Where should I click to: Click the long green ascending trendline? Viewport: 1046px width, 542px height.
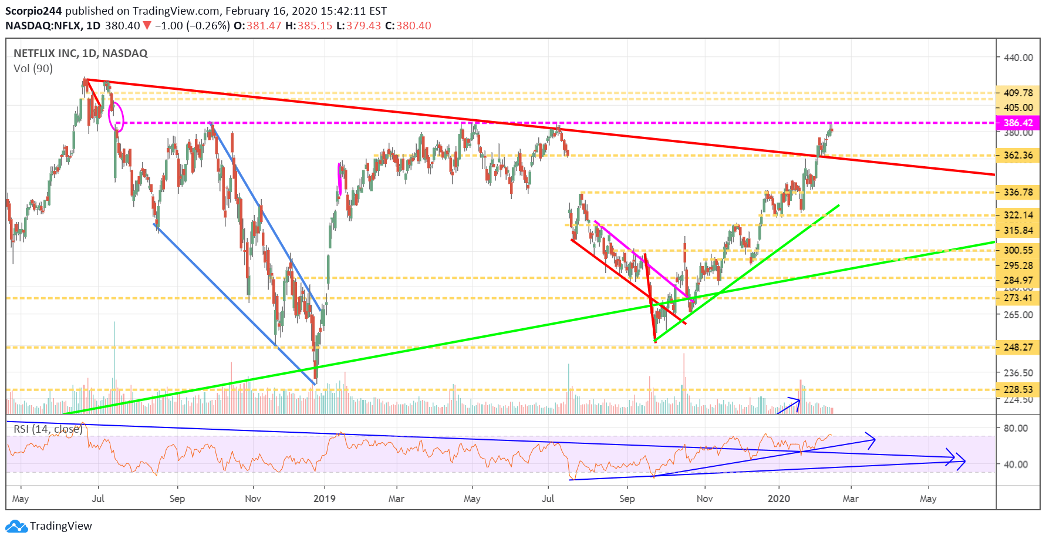528,328
